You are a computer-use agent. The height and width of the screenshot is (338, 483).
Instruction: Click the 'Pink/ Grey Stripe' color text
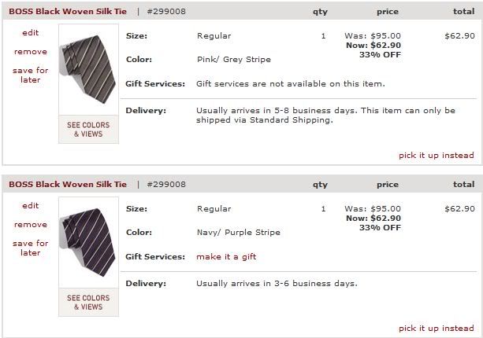point(233,60)
